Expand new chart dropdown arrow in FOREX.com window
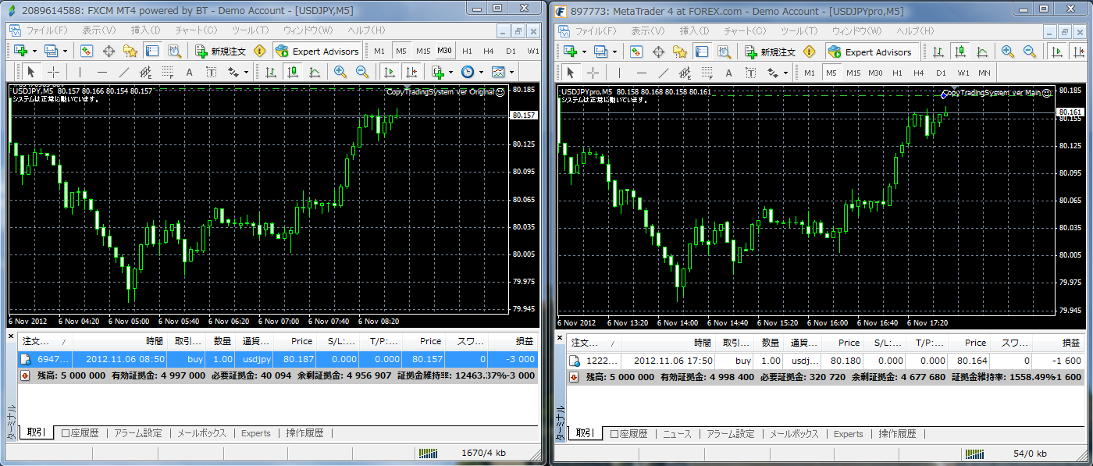 [x=584, y=52]
